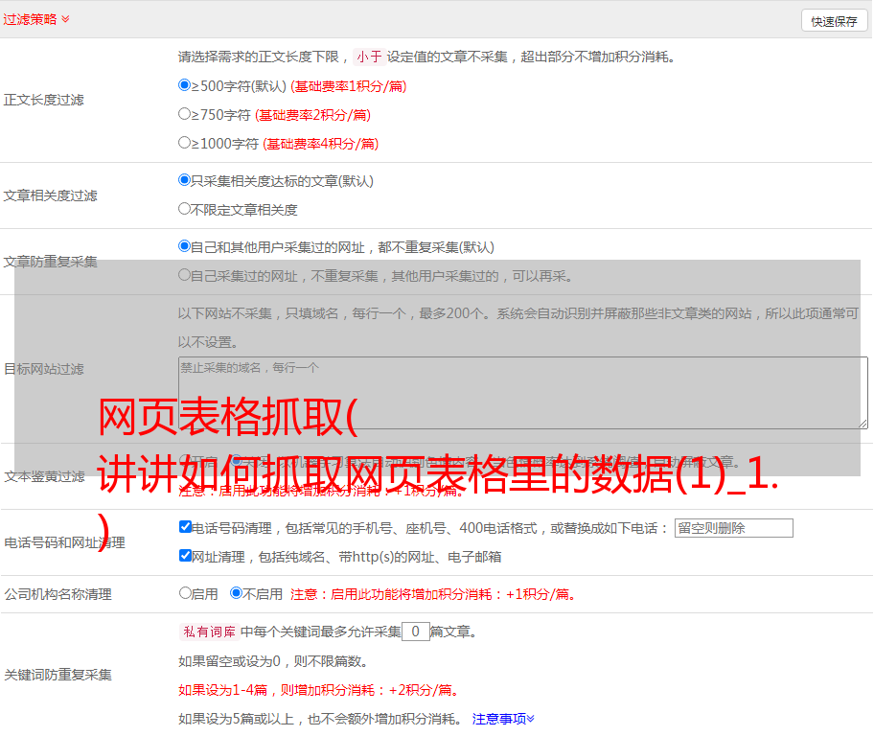
Task: Collapse the 过滤策略 section chevron
Action: 65,19
